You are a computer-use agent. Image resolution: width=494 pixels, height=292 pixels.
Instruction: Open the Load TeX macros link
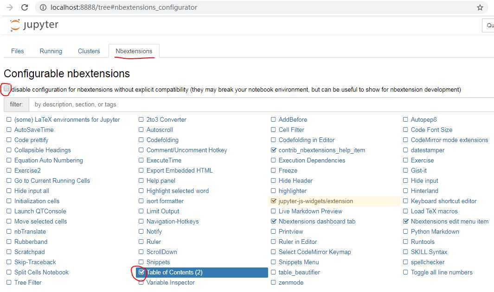click(x=434, y=211)
